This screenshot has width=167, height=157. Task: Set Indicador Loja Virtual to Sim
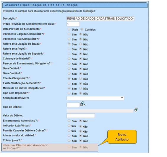(69, 126)
